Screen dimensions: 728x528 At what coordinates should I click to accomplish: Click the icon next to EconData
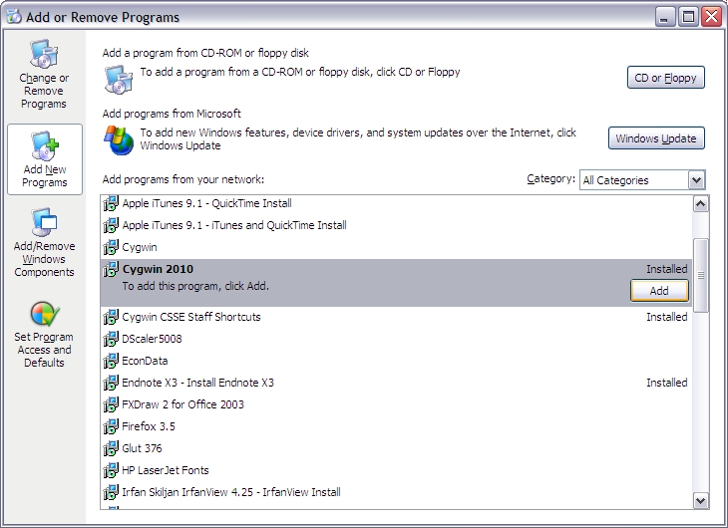(111, 361)
